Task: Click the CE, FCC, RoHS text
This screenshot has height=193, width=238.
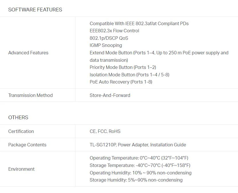Action: (x=105, y=131)
